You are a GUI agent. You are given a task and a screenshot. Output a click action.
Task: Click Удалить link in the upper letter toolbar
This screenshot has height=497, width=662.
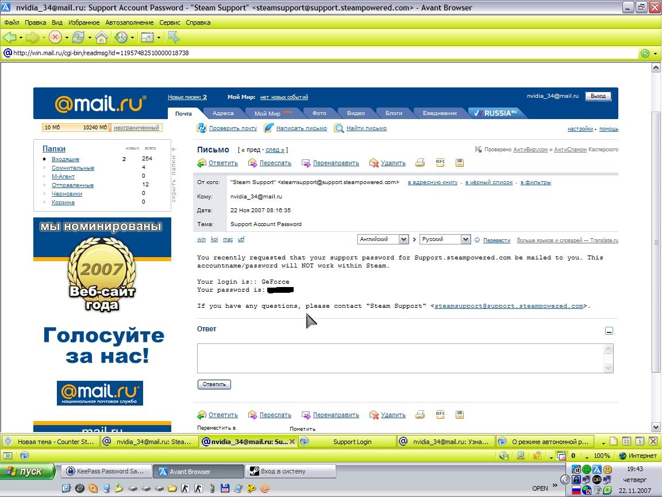(393, 163)
